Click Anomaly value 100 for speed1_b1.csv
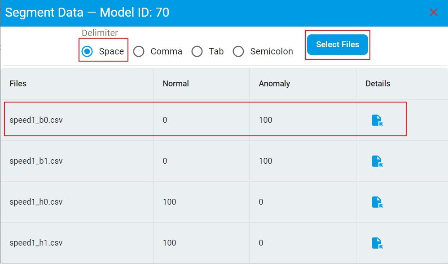This screenshot has width=448, height=264. click(x=265, y=161)
